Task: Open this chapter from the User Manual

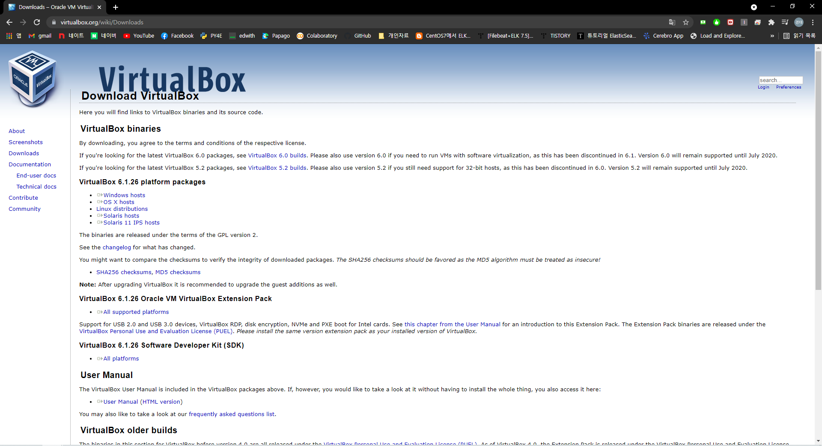Action: coord(452,324)
